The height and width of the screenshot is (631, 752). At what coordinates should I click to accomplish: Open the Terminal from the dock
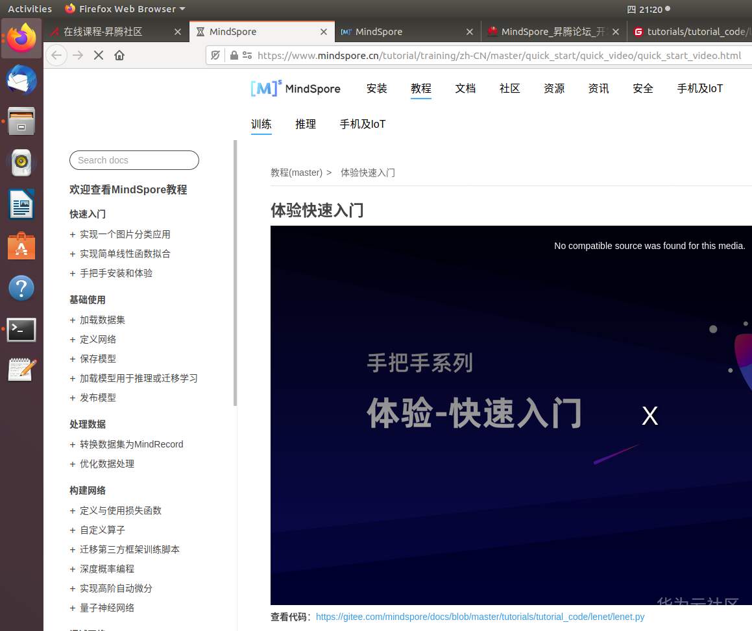(21, 329)
